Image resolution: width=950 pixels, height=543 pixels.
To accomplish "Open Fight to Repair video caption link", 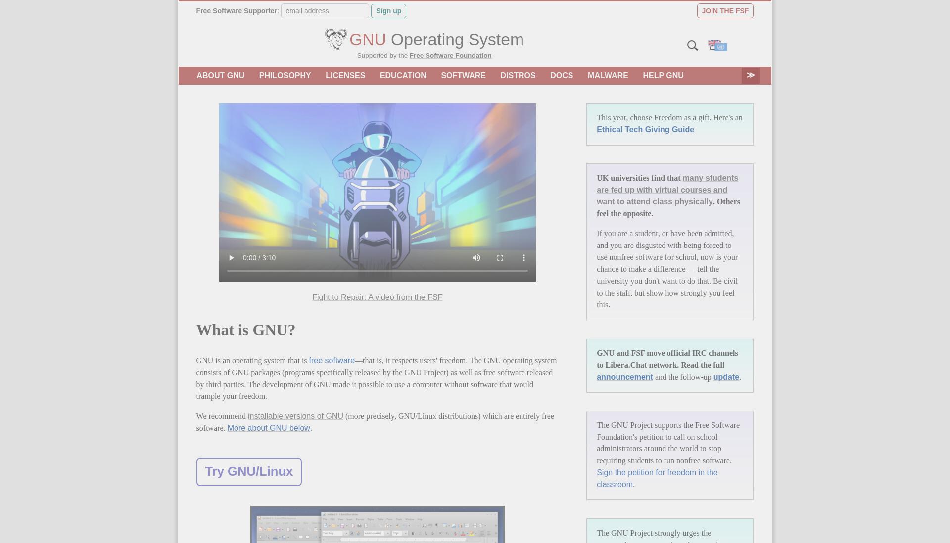I will coord(377,297).
